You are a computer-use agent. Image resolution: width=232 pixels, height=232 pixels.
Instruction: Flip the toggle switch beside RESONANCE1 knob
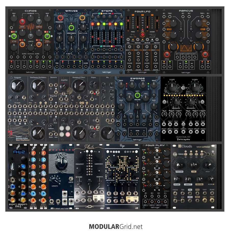click(x=164, y=102)
